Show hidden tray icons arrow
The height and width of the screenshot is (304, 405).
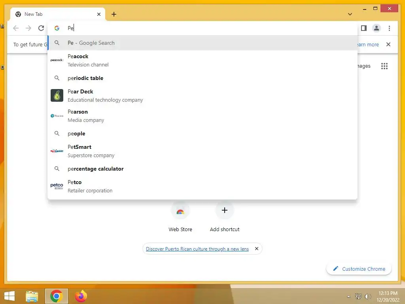click(x=349, y=297)
